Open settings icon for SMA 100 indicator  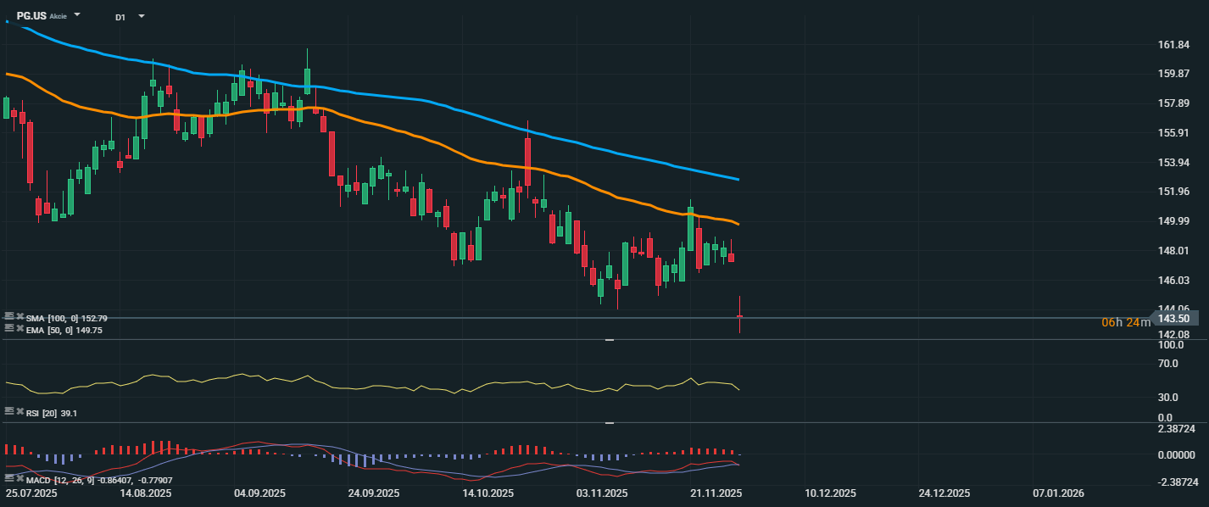pyautogui.click(x=9, y=317)
